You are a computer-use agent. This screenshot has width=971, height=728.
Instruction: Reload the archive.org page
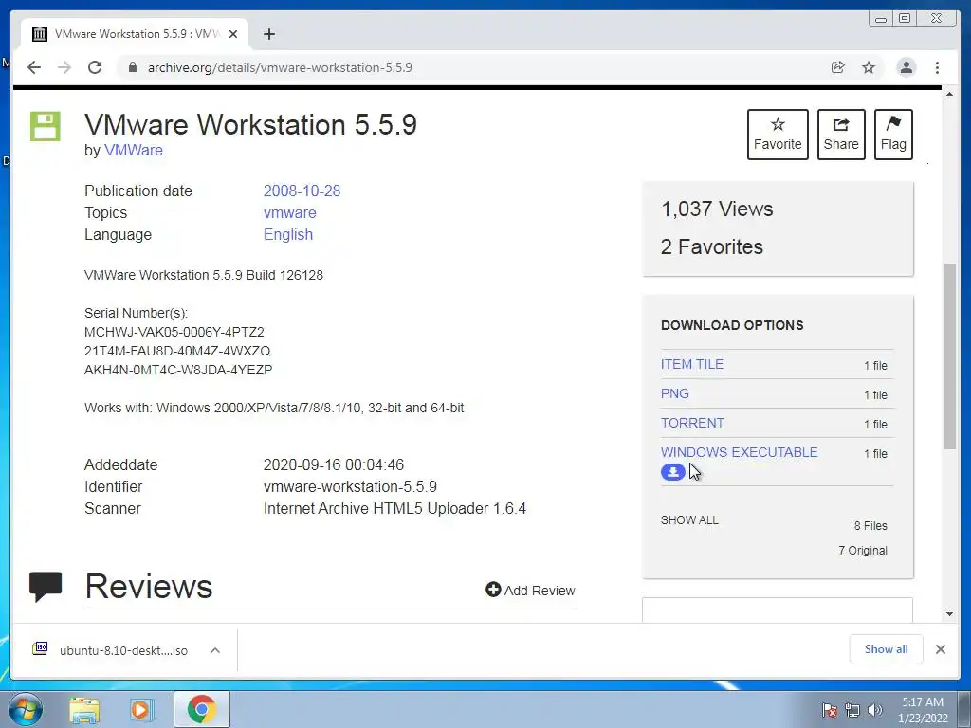tap(95, 67)
